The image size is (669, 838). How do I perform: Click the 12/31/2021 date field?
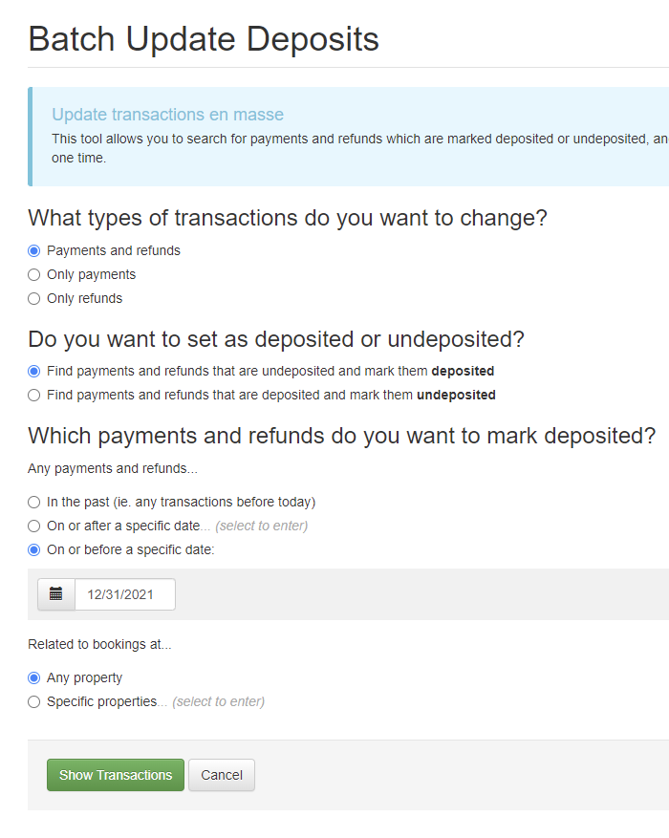125,594
